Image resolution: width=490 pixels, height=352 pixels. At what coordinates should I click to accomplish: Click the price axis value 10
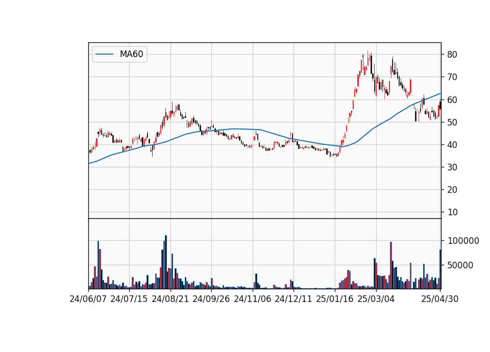tap(452, 212)
